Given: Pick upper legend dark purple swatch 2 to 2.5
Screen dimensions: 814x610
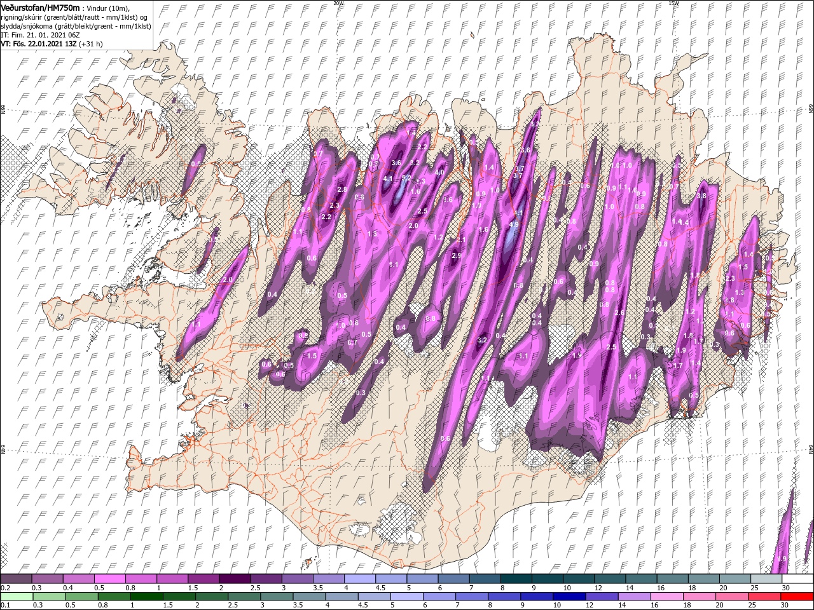Looking at the screenshot, I should tap(234, 578).
